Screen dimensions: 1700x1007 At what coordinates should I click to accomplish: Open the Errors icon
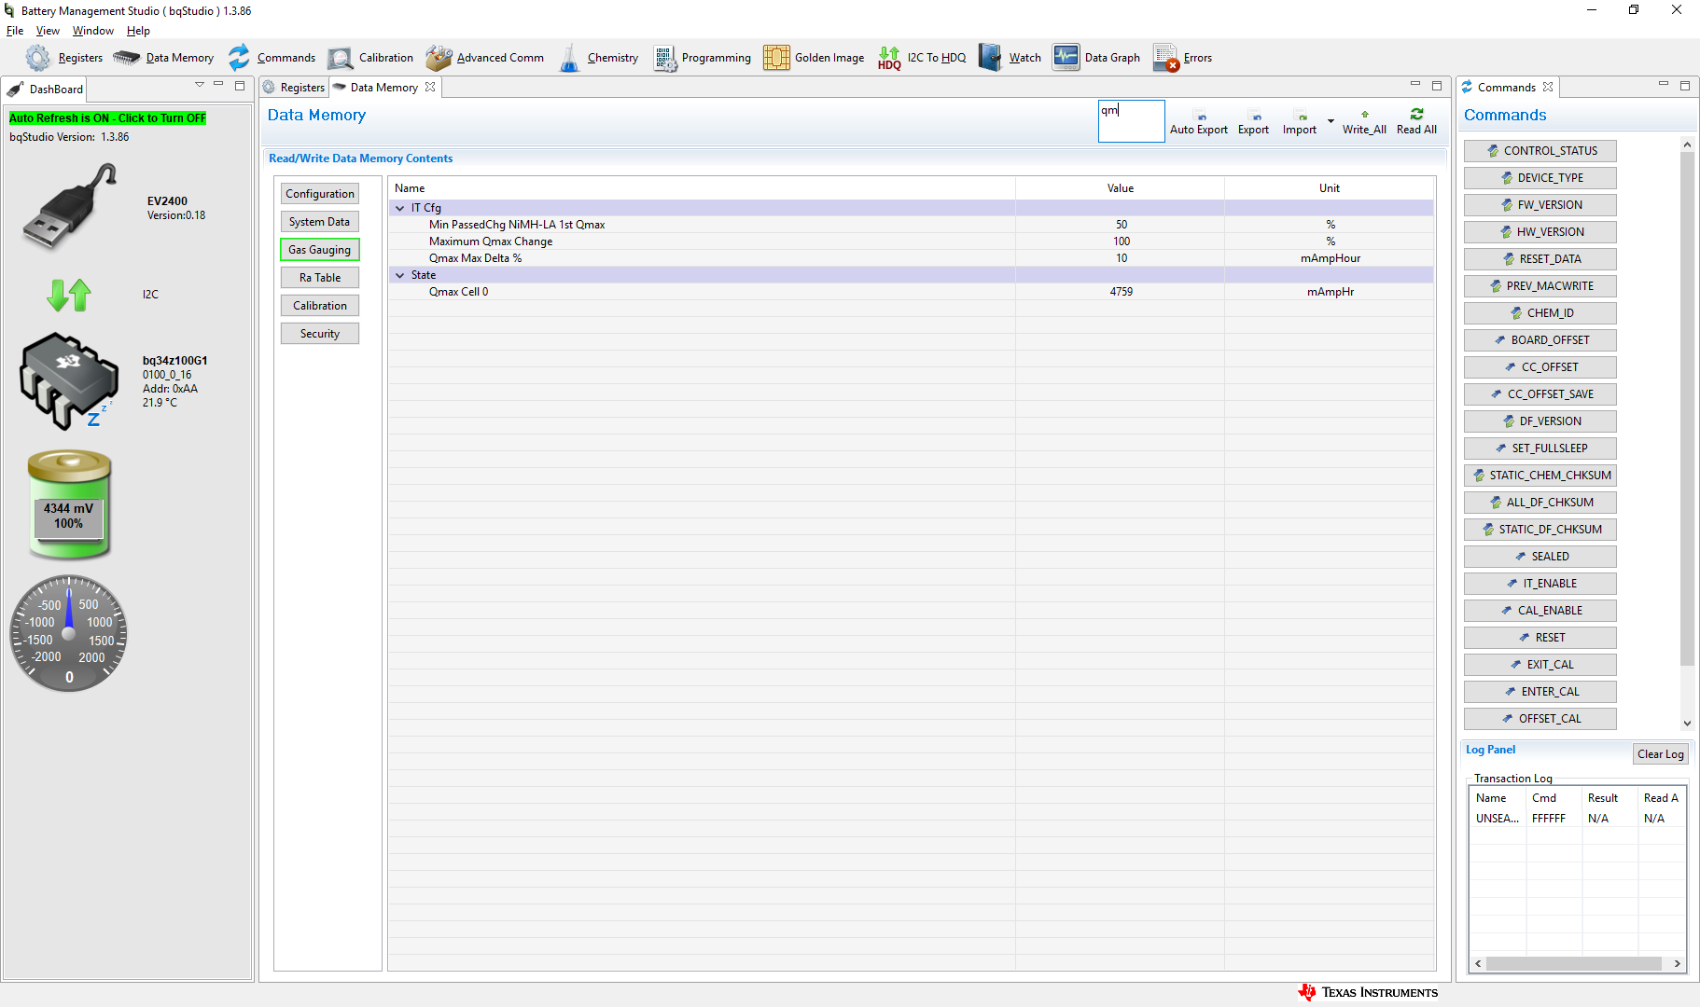[x=1166, y=58]
